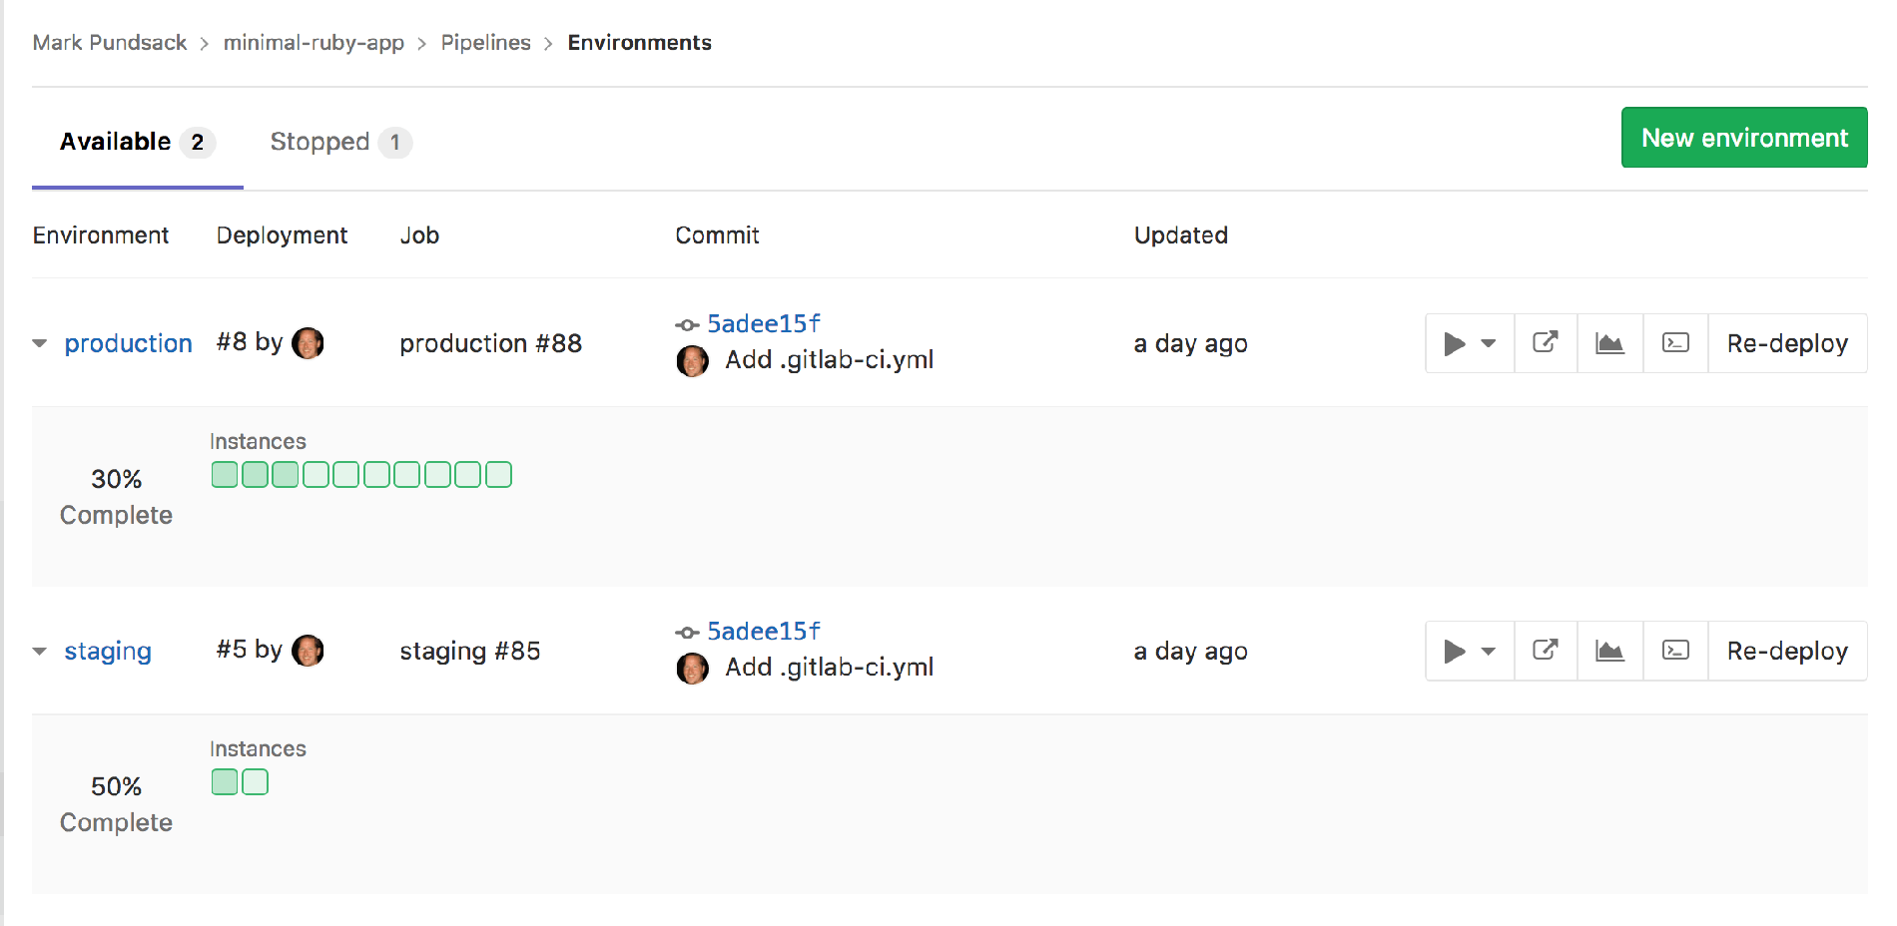
Task: Play manual deployment actions for staging
Action: tap(1455, 651)
